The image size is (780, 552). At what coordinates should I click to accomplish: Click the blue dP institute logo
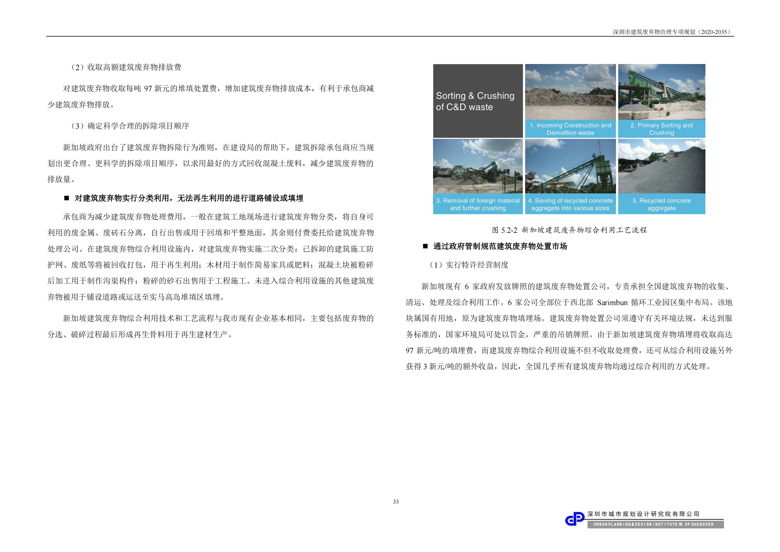575,519
